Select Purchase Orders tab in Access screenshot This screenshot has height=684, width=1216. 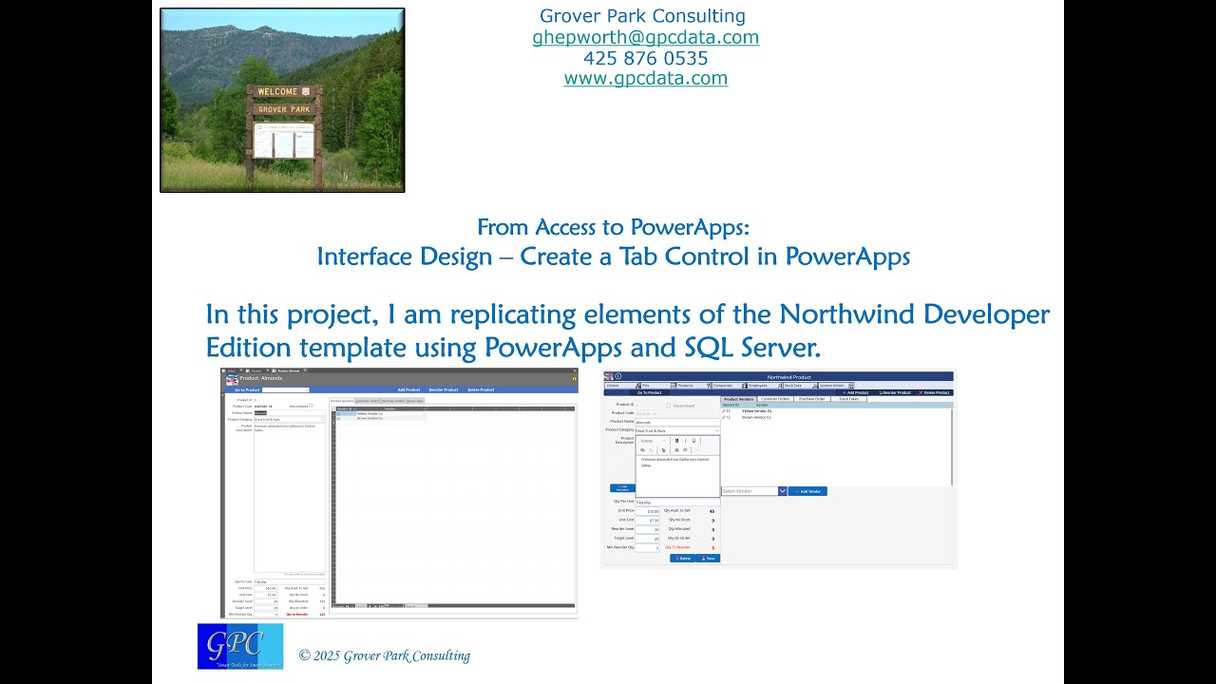(393, 401)
